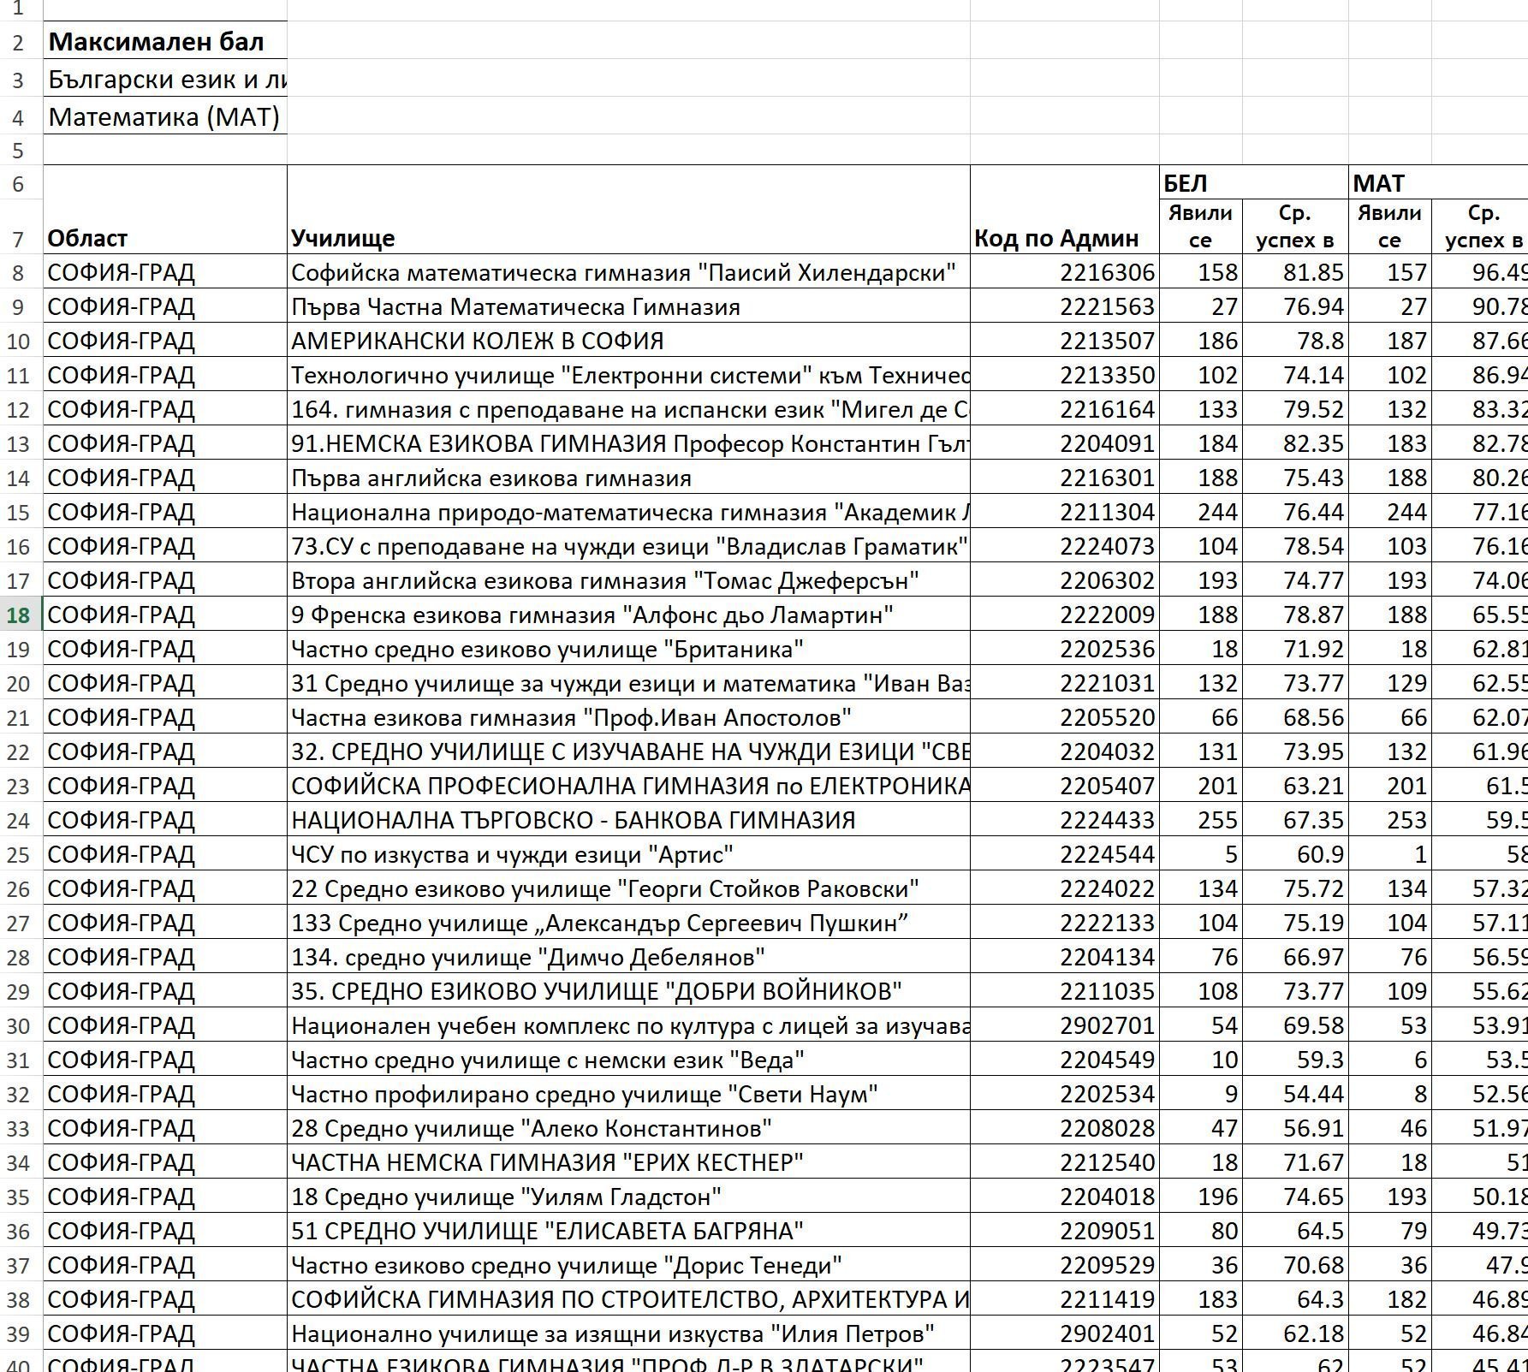Select 'Частна езикова гимназия "Проф.Иван Апостолов"'
This screenshot has height=1372, width=1528.
tap(628, 717)
